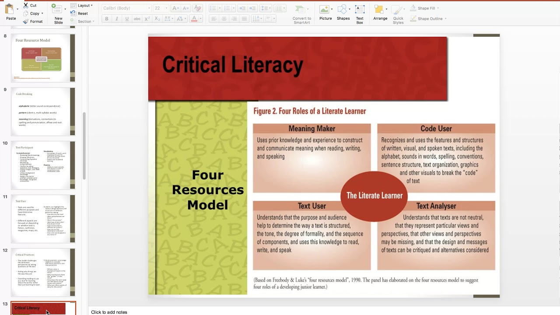Justify text alignment
Screen dimensions: 560x315
tap(245, 19)
